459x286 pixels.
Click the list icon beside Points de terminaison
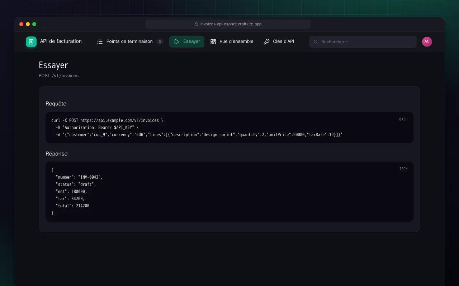coord(100,41)
